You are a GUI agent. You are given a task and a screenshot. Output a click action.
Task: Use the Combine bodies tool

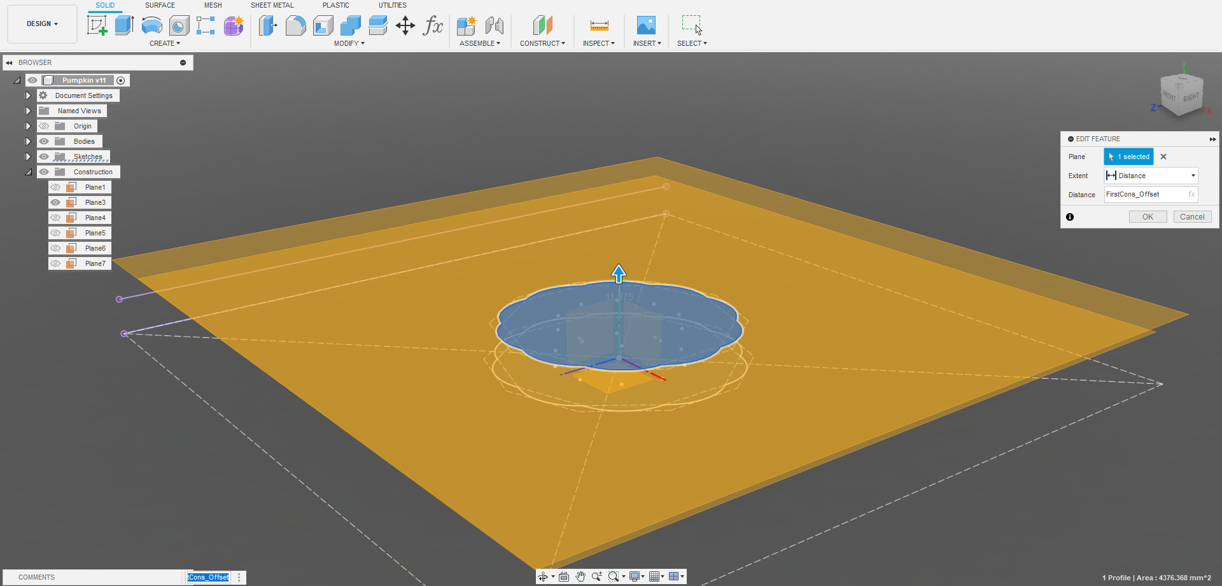tap(351, 25)
